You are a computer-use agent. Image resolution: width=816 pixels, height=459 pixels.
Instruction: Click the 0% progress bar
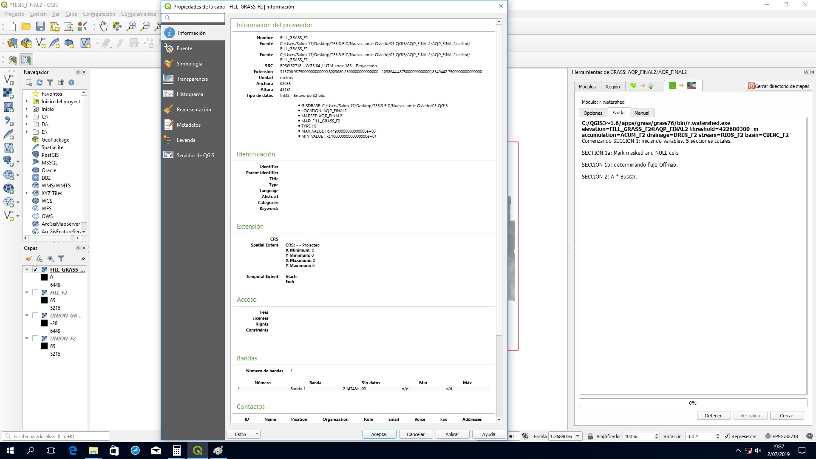click(693, 402)
